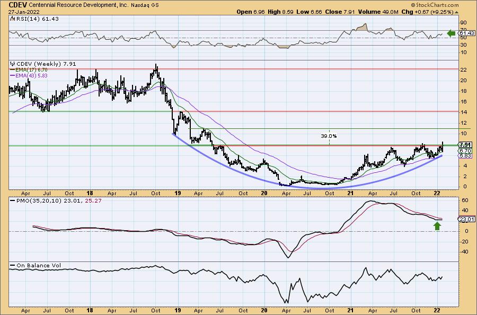Click the PMO(35,20,10) 23.01, 25.27 legend
This screenshot has height=315, width=477.
tap(56, 201)
